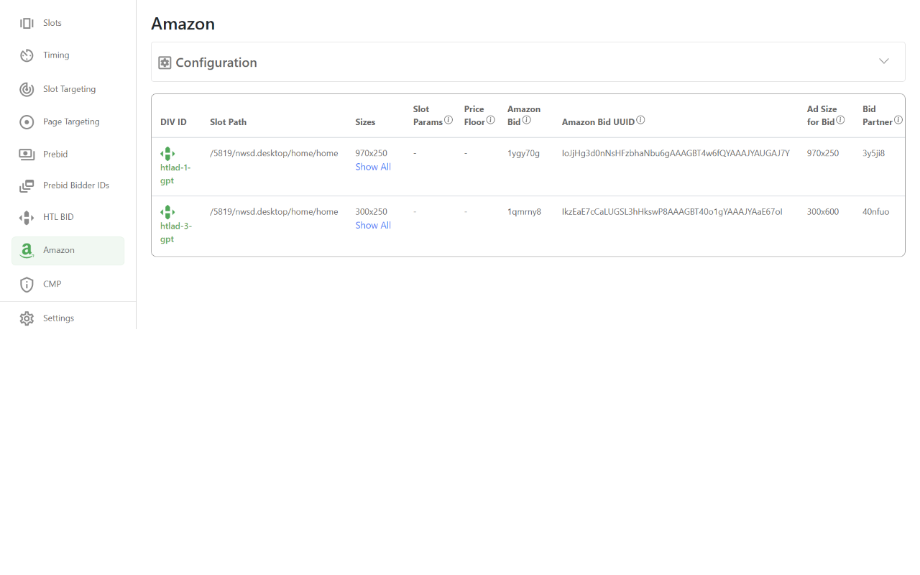920x575 pixels.
Task: Open the Amazon Bid UUID info icon
Action: (640, 120)
